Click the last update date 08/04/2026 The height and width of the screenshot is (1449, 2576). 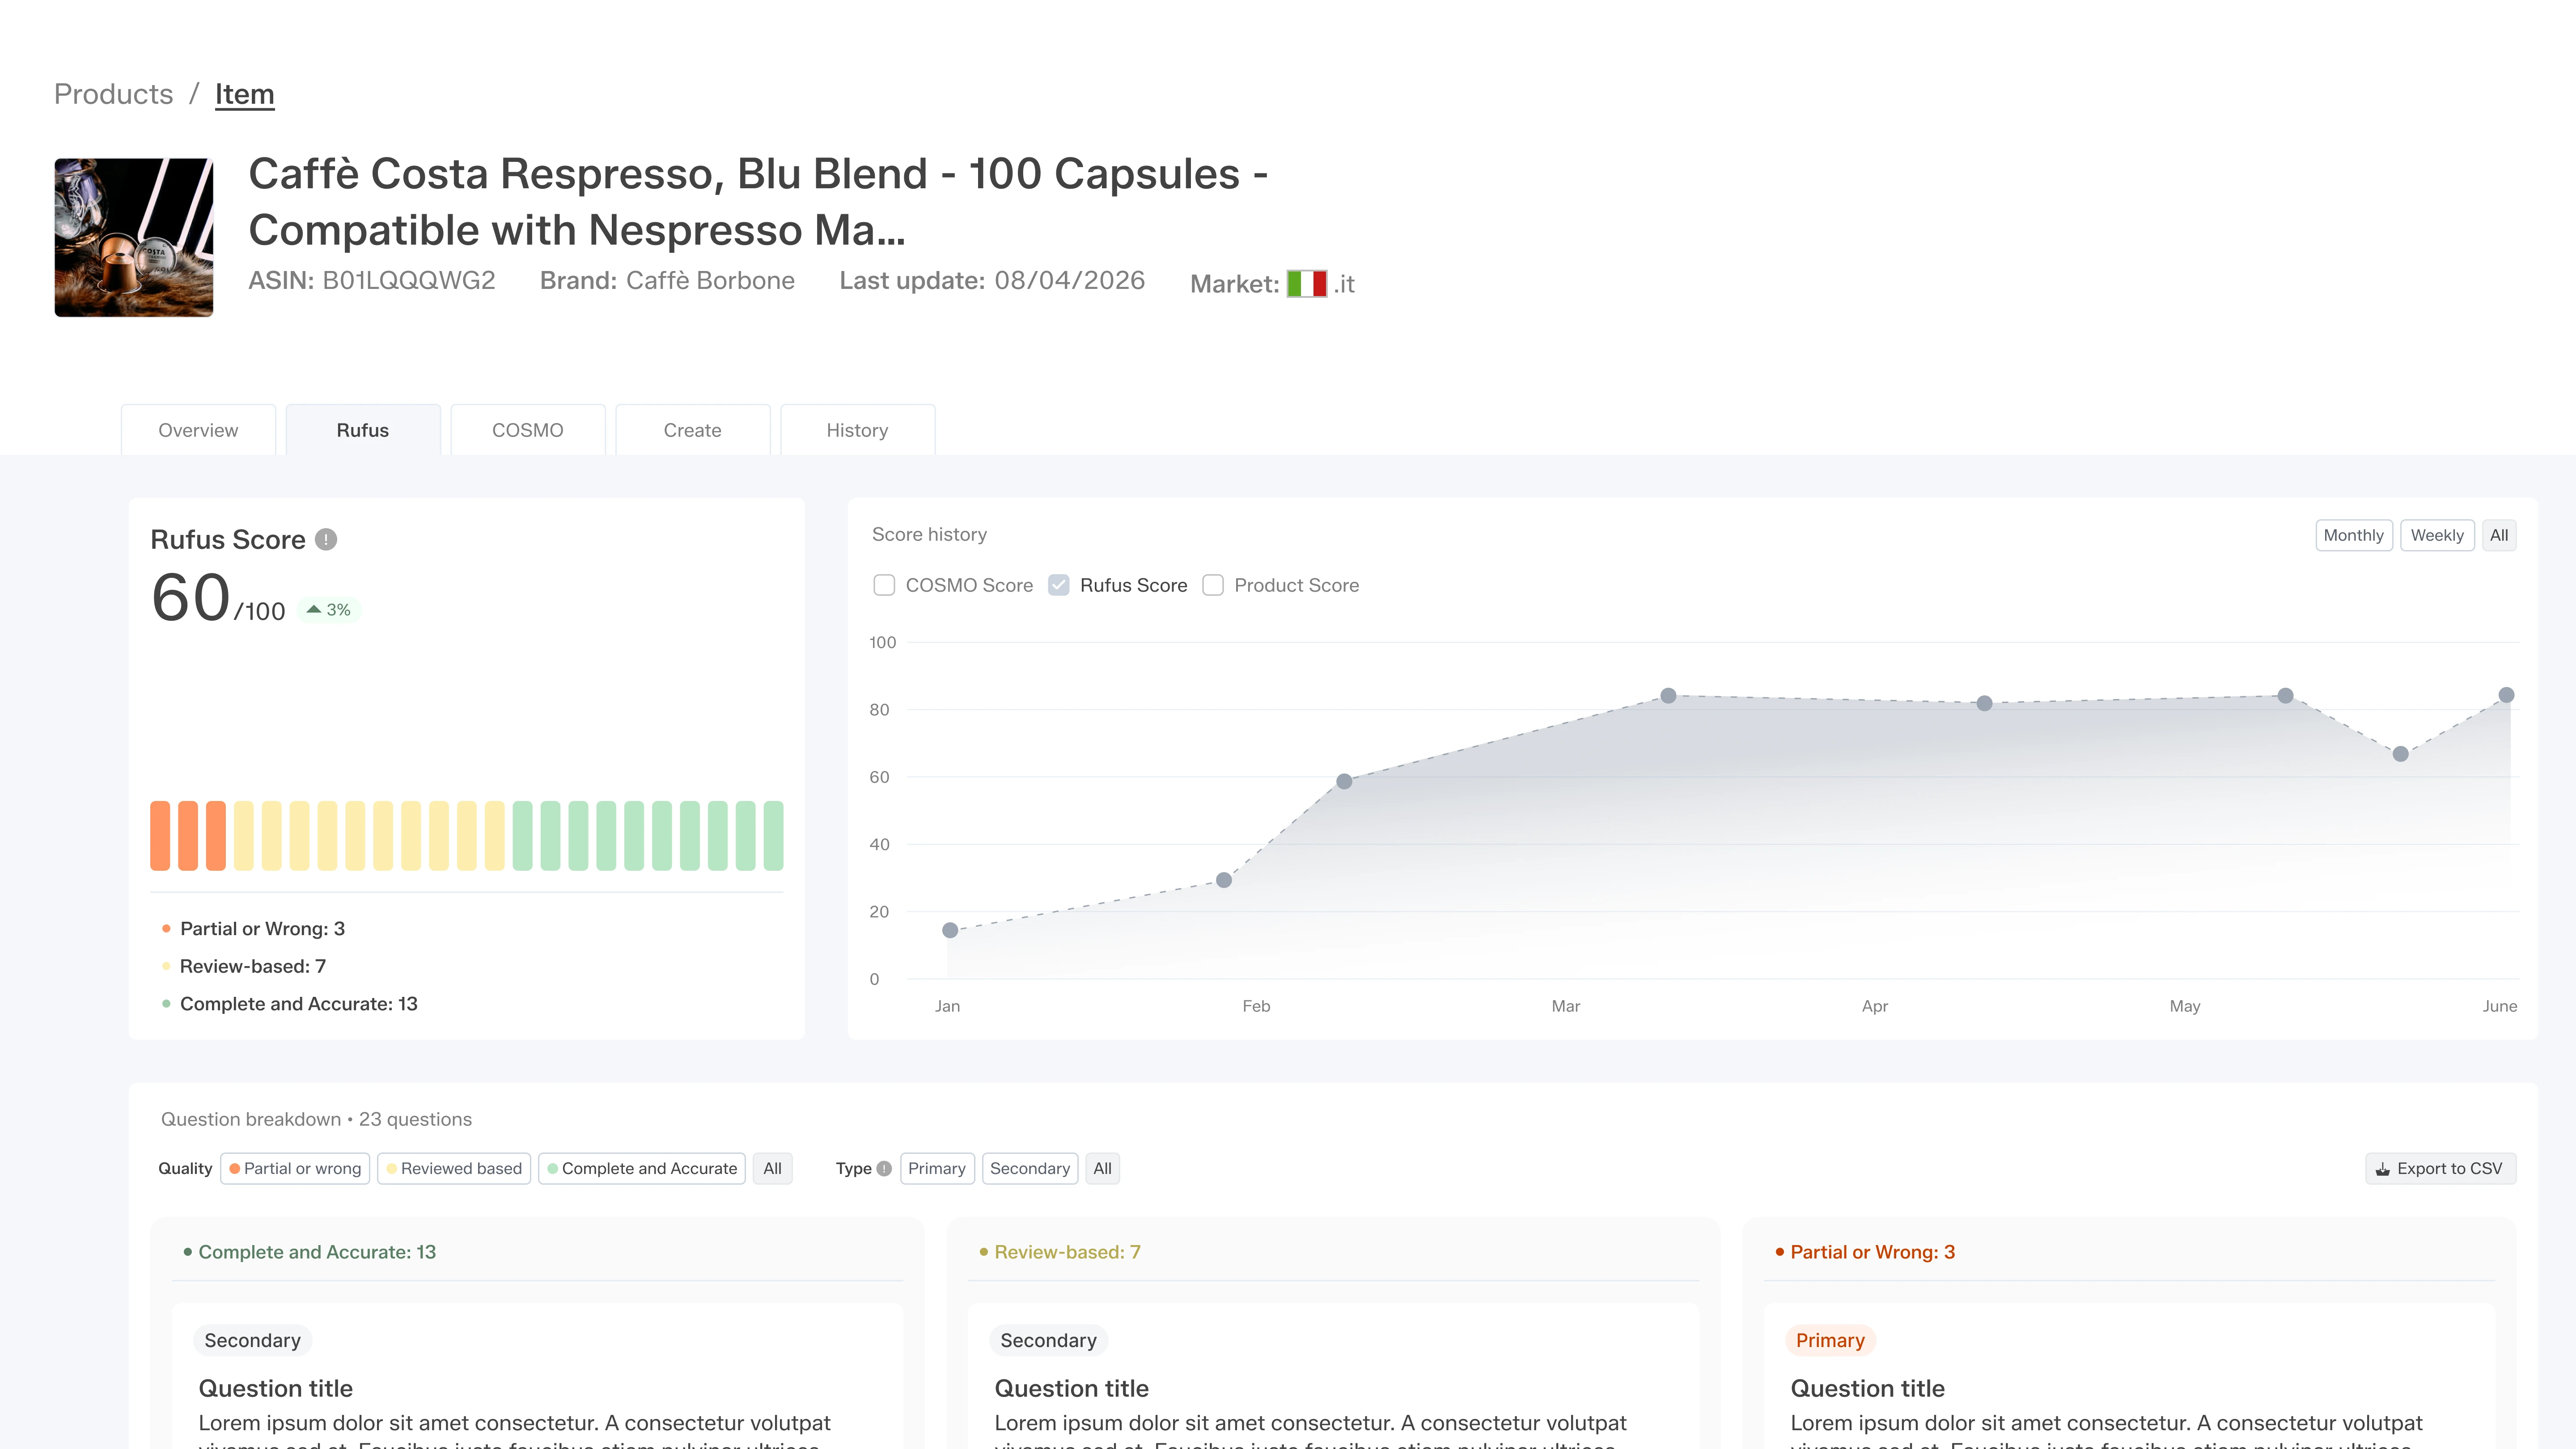click(x=1070, y=281)
